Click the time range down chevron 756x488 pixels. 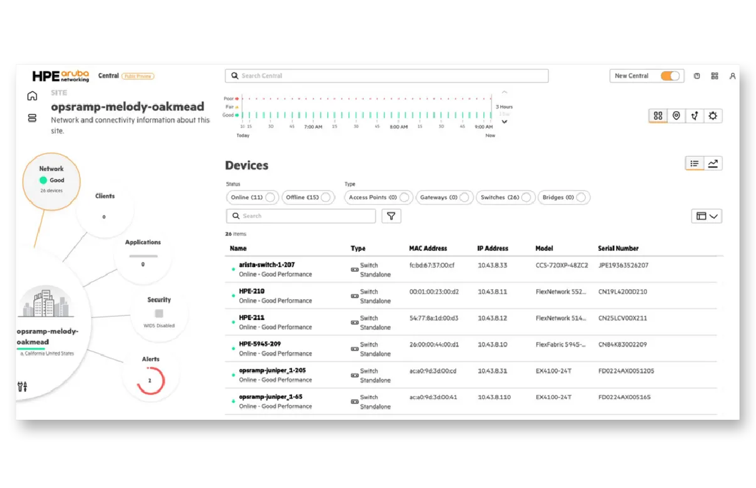click(504, 122)
